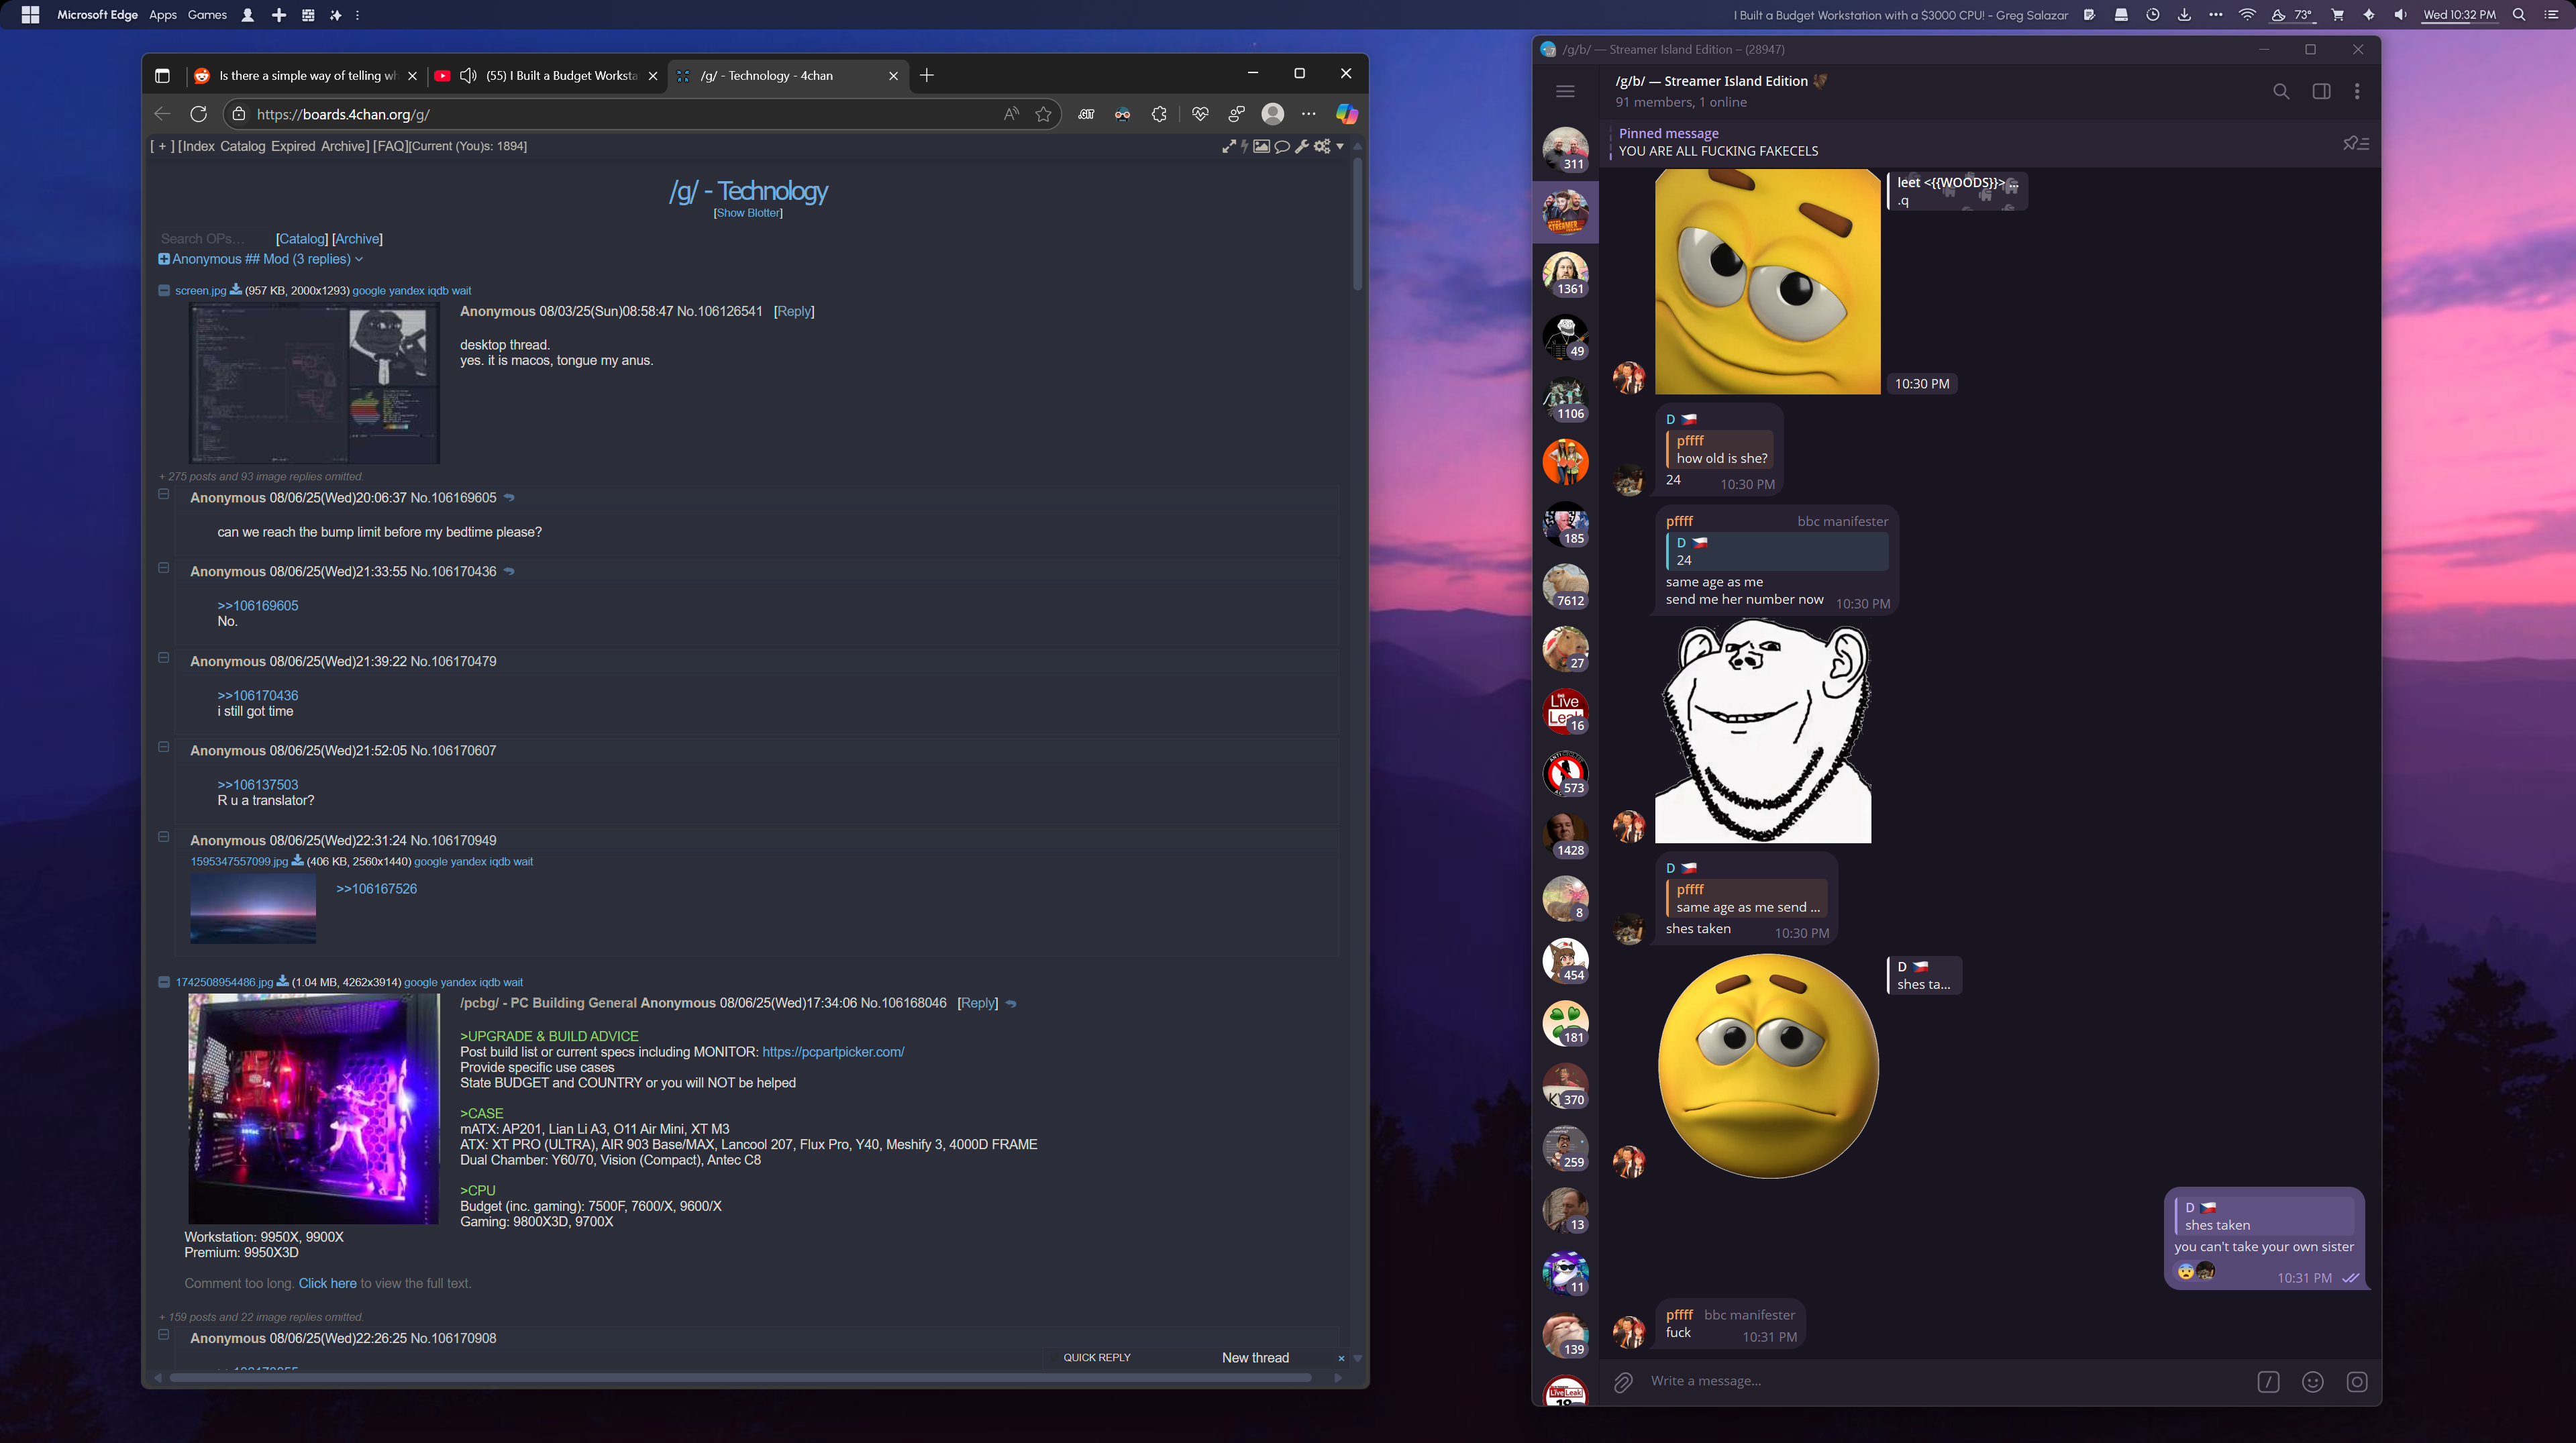Open Edge profile avatar button
The height and width of the screenshot is (1443, 2576).
1272,114
